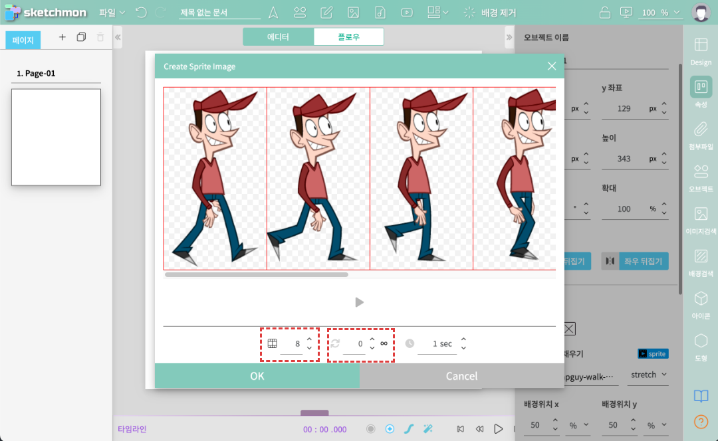Viewport: 718px width, 441px height.
Task: Toggle infinite loop symbol
Action: pyautogui.click(x=384, y=343)
